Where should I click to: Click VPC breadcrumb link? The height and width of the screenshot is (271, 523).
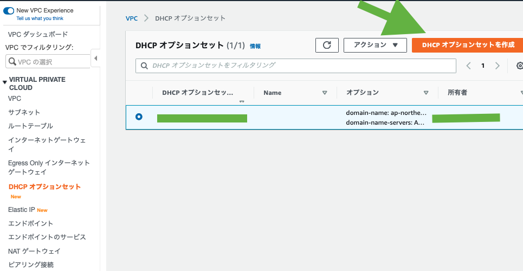132,18
